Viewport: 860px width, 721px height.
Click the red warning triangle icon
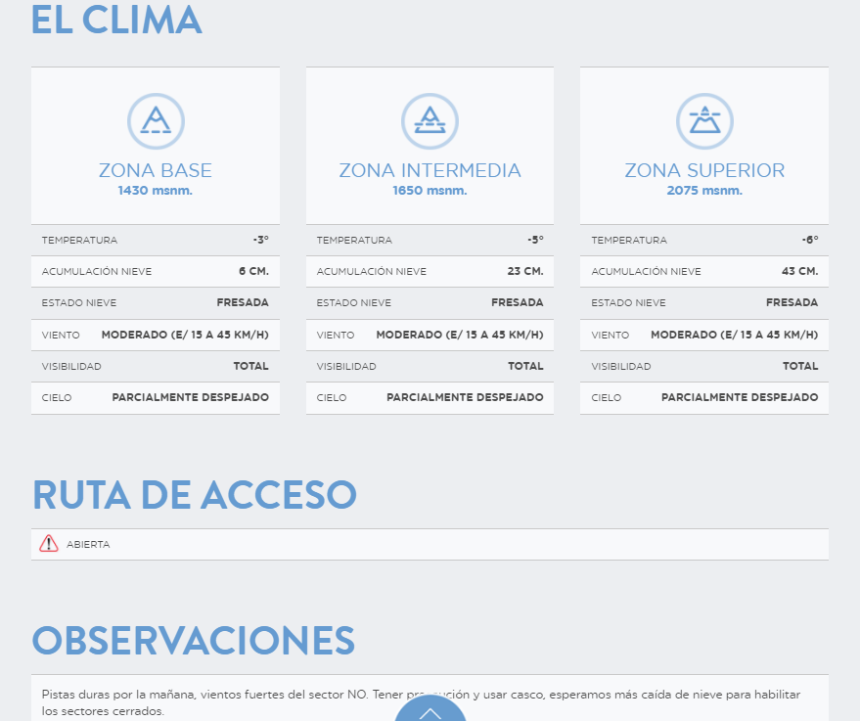pyautogui.click(x=49, y=544)
